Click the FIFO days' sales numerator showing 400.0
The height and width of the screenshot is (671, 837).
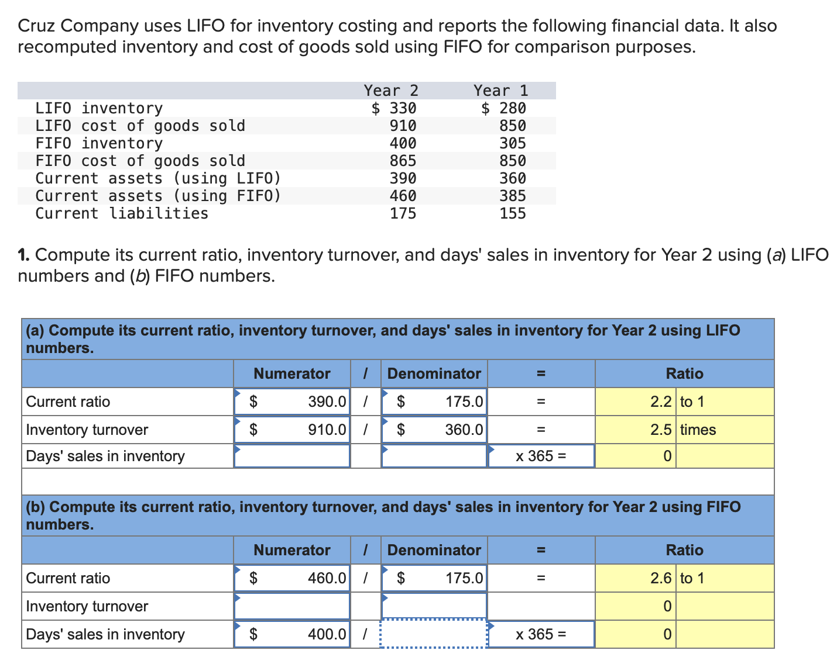pos(291,634)
